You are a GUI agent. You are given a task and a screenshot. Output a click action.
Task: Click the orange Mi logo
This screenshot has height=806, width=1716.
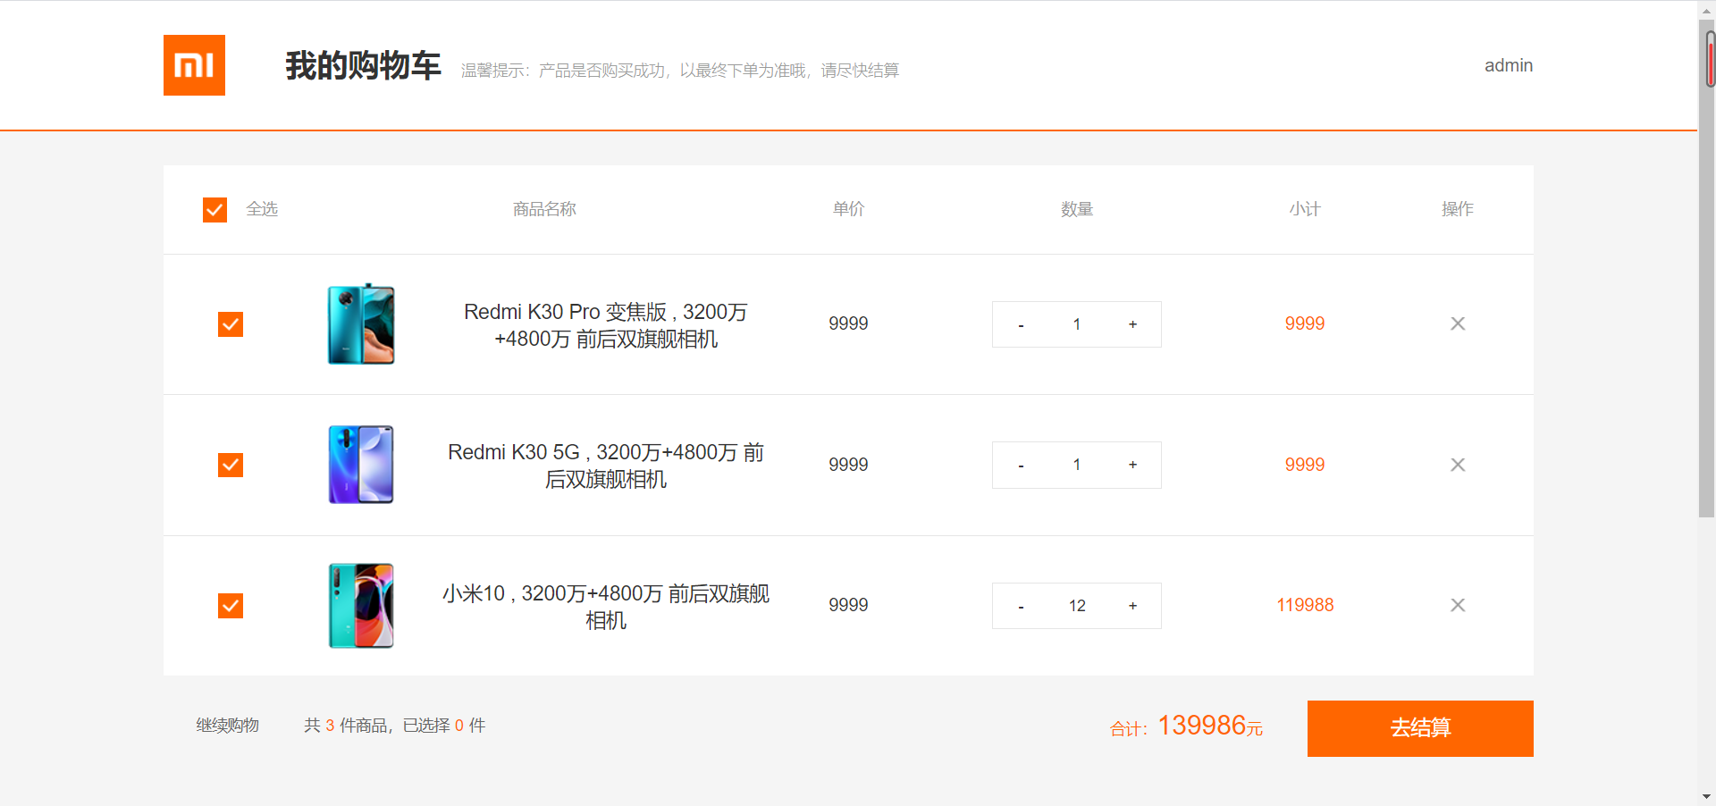194,65
